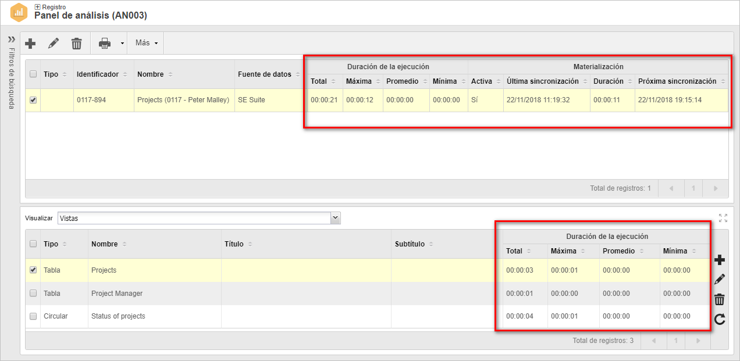This screenshot has width=740, height=361.
Task: Sort views table by Total column
Action: coord(525,251)
